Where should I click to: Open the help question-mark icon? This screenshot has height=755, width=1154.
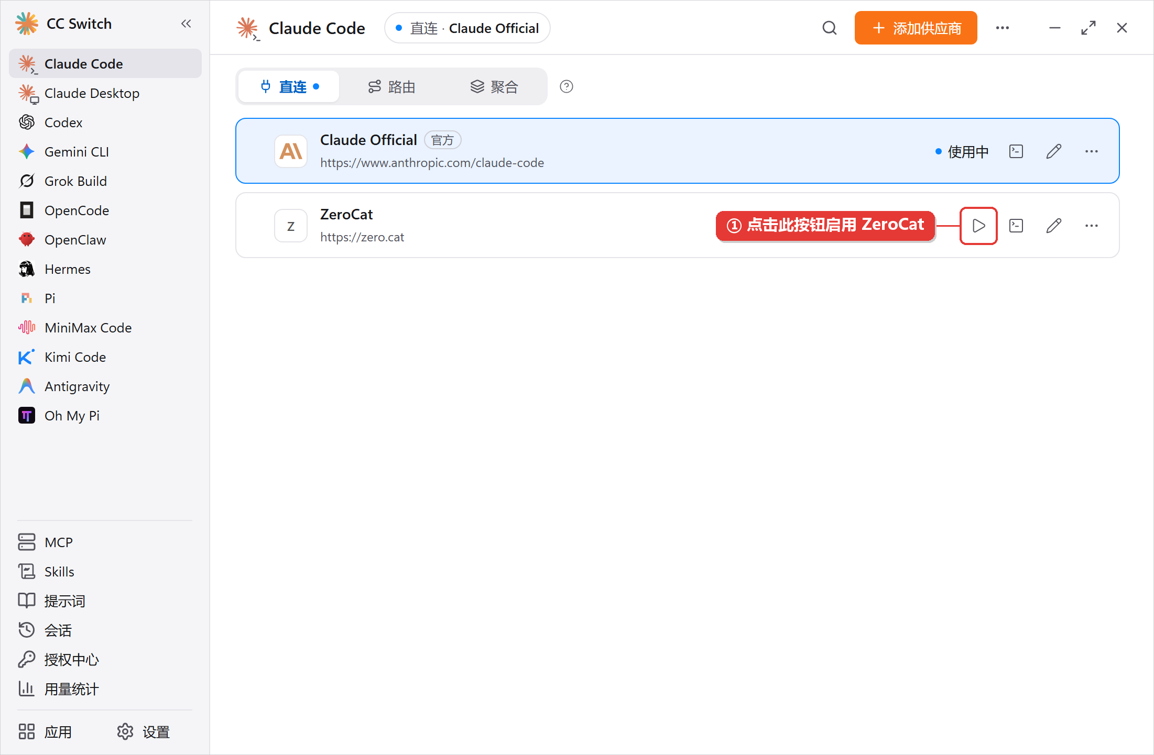click(x=567, y=86)
